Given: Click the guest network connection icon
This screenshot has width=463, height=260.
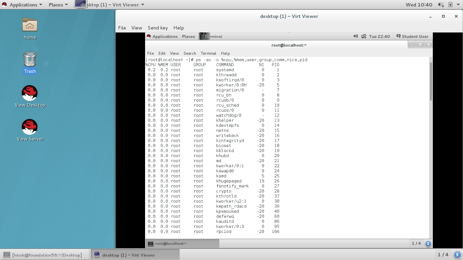Looking at the screenshot, I should point(364,36).
